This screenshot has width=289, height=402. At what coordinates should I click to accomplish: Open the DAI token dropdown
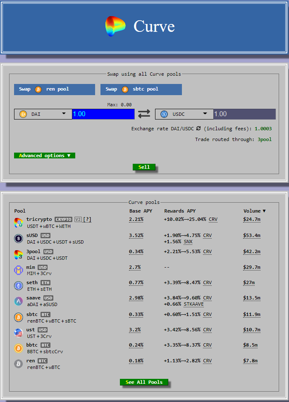43,114
